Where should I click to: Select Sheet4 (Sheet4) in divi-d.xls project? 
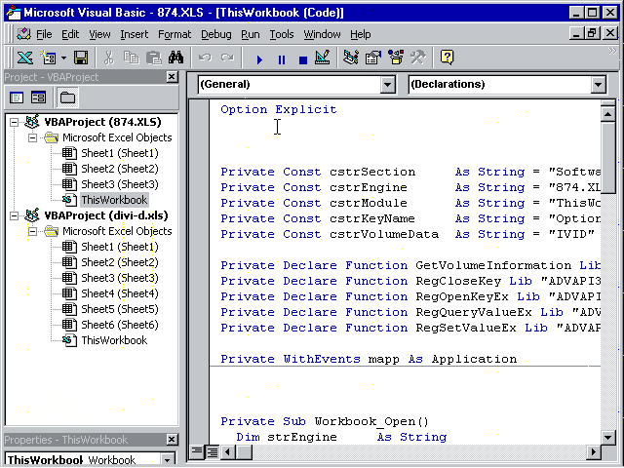tap(119, 293)
